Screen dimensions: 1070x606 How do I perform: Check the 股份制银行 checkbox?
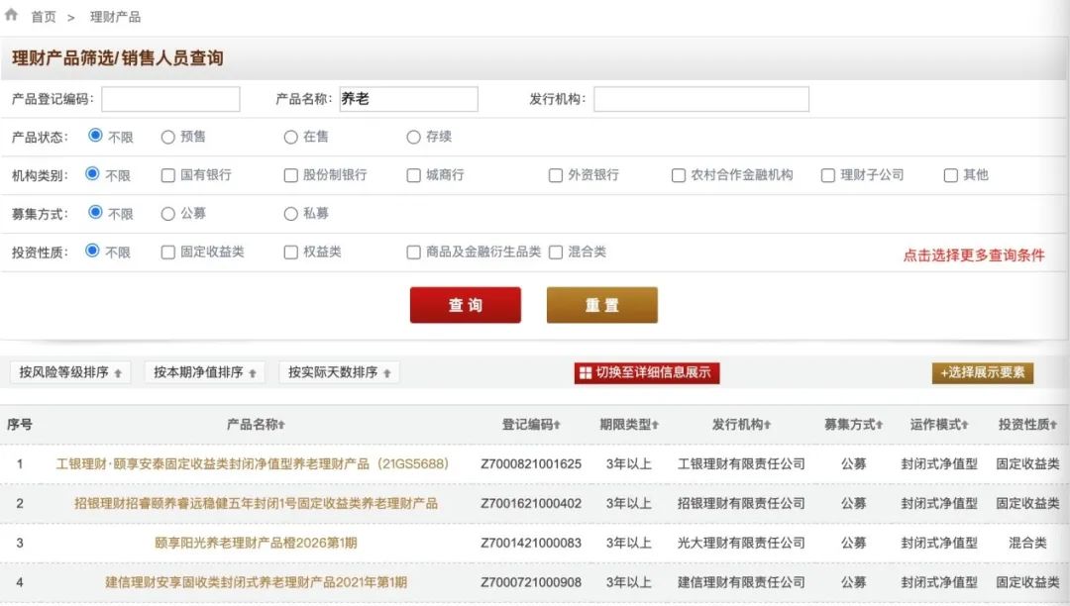tap(290, 175)
